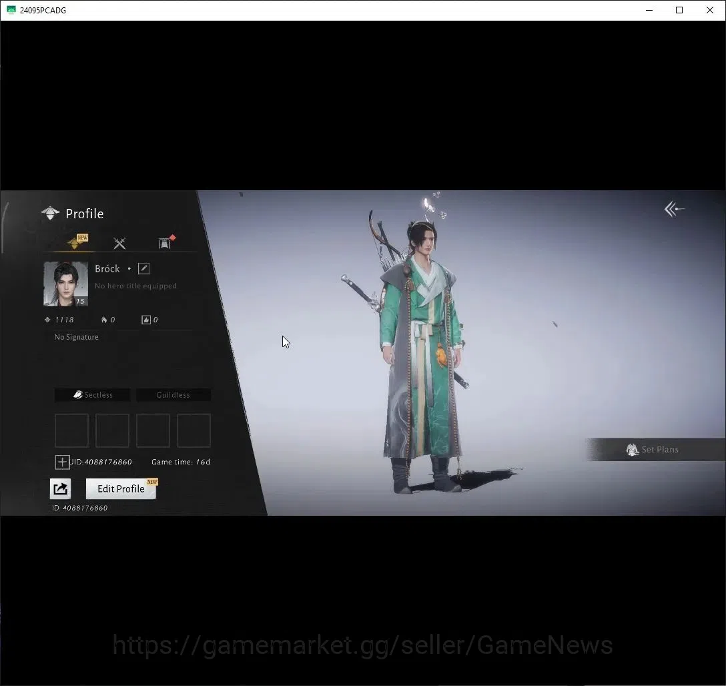Image resolution: width=726 pixels, height=686 pixels.
Task: Click the pencil icon beside Bróck name
Action: (x=144, y=268)
